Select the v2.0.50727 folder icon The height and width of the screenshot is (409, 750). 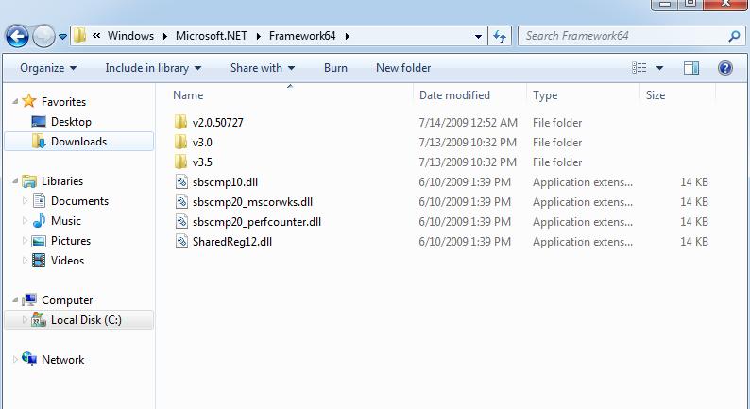tap(180, 122)
